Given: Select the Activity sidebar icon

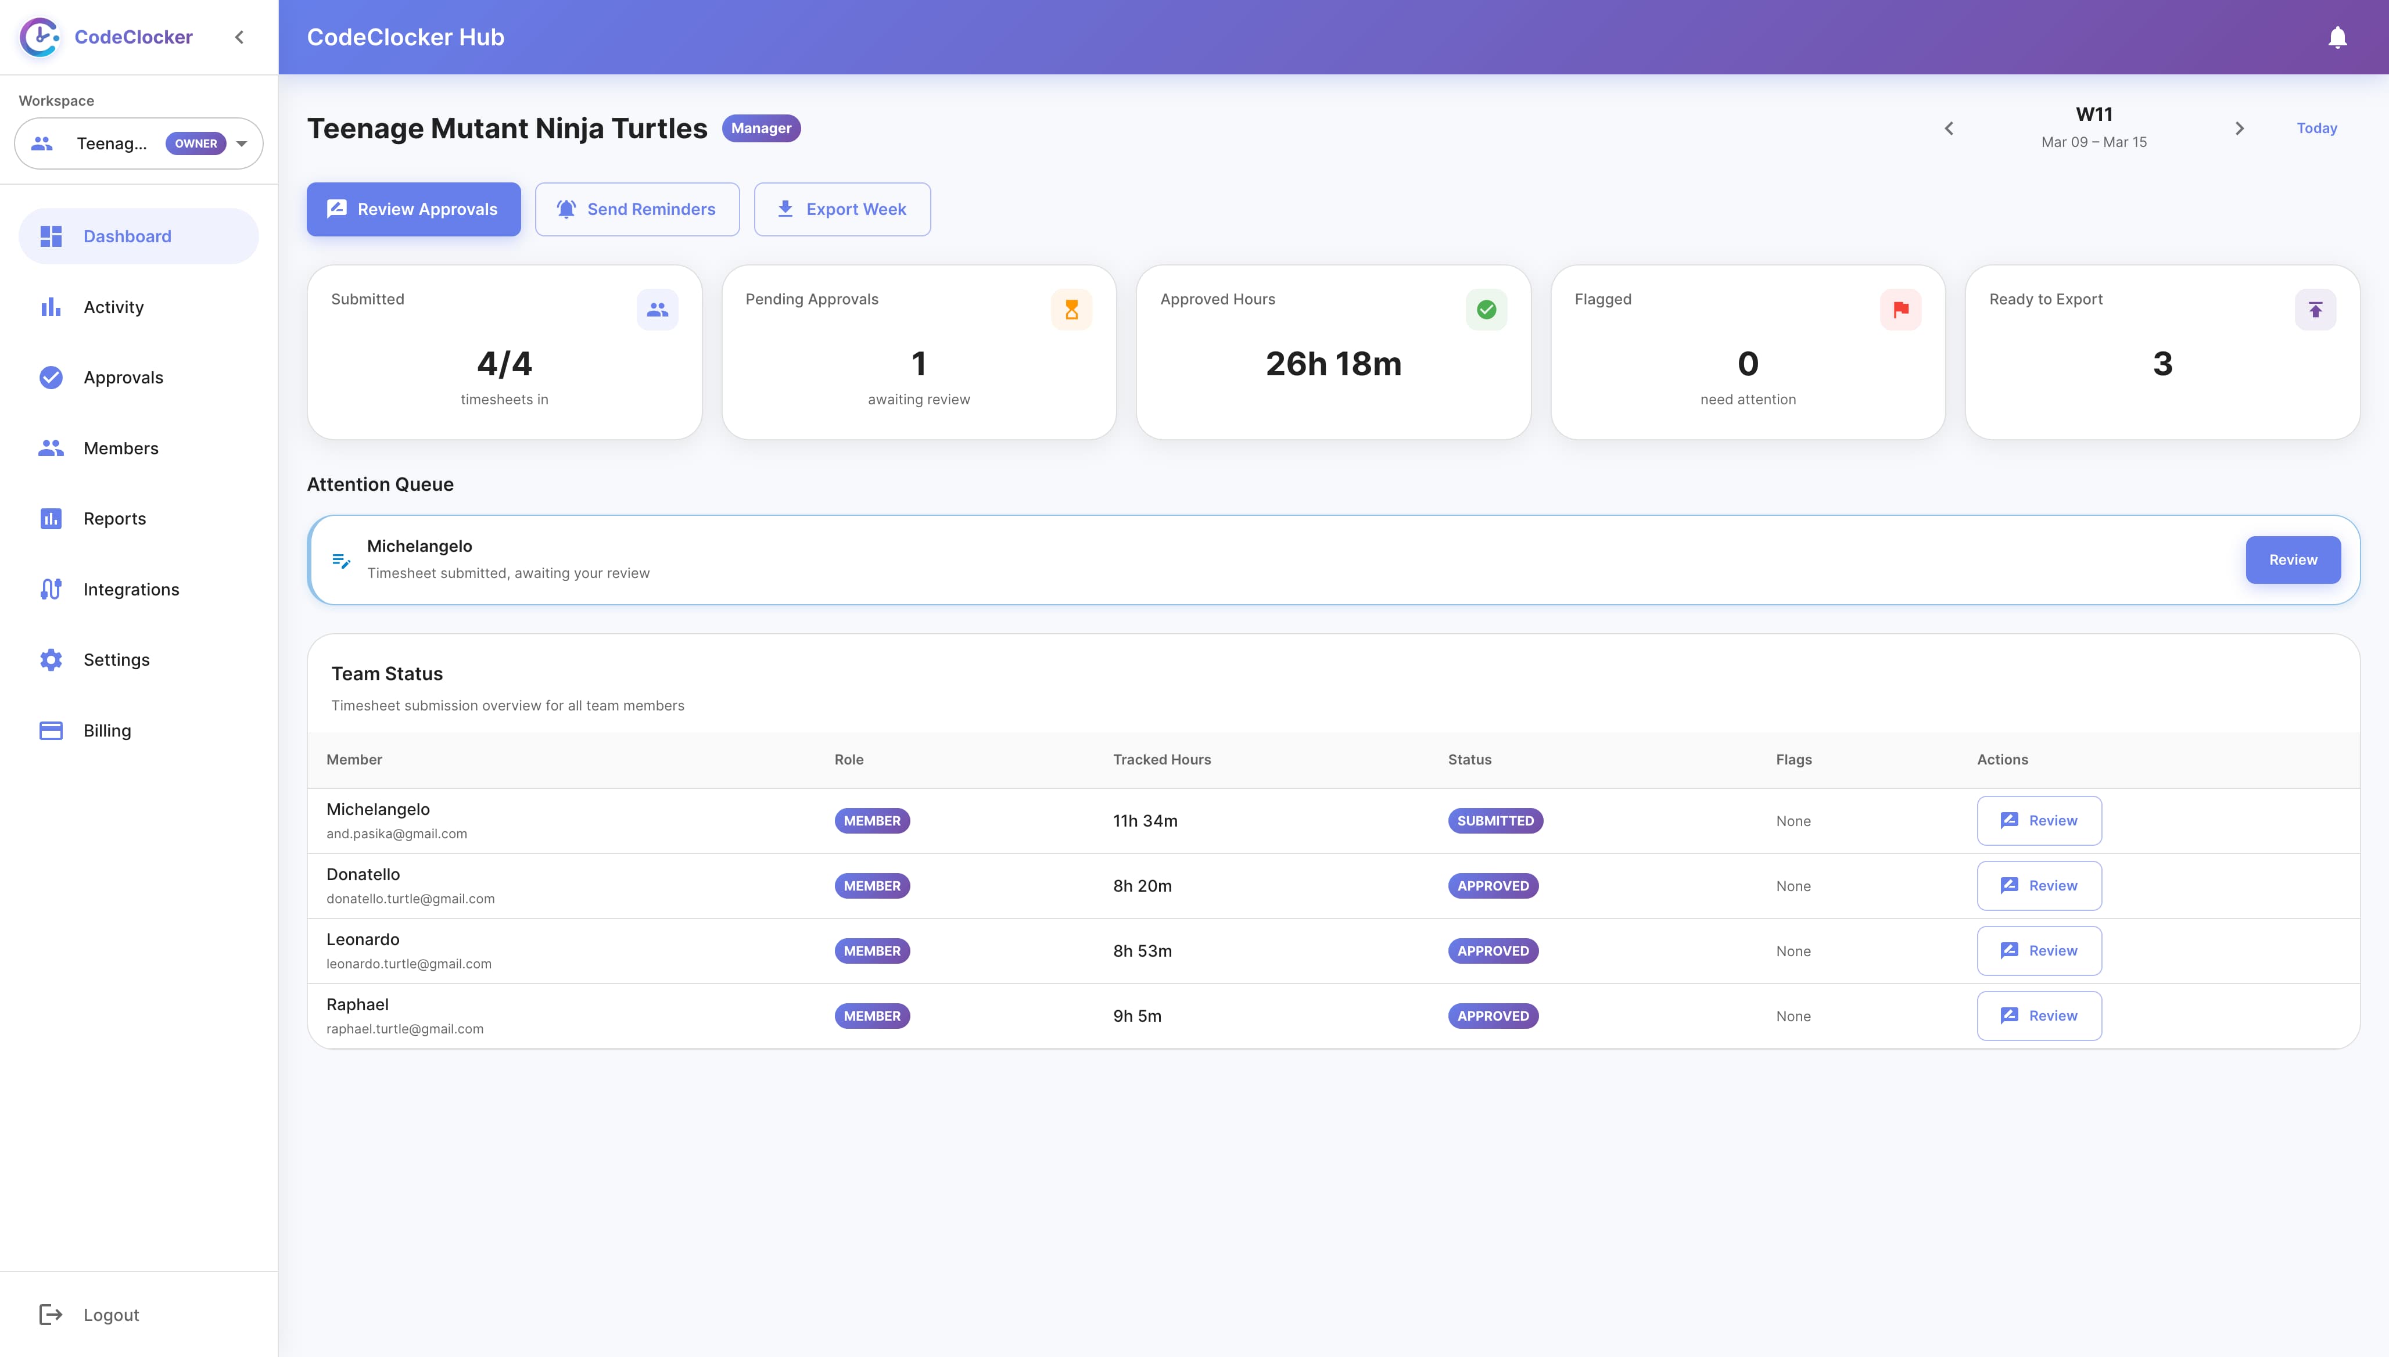Looking at the screenshot, I should pos(51,307).
